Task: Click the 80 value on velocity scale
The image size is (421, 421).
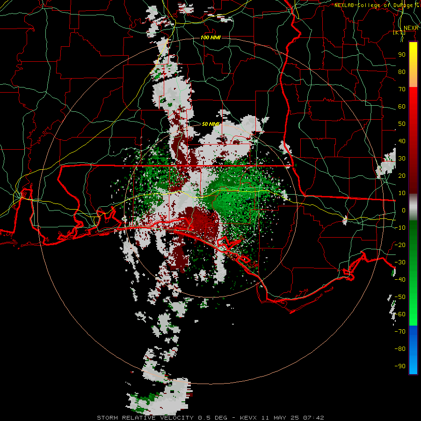Action: [x=402, y=72]
